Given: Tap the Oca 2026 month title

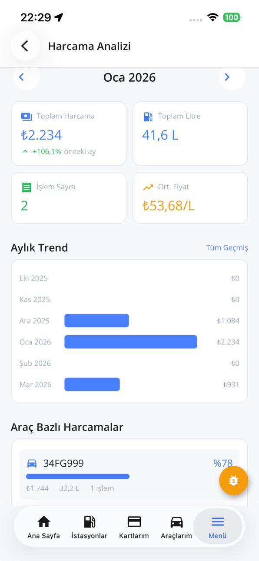Looking at the screenshot, I should pos(129,77).
